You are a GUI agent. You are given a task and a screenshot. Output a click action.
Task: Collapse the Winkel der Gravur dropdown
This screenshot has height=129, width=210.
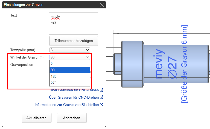click(70, 57)
